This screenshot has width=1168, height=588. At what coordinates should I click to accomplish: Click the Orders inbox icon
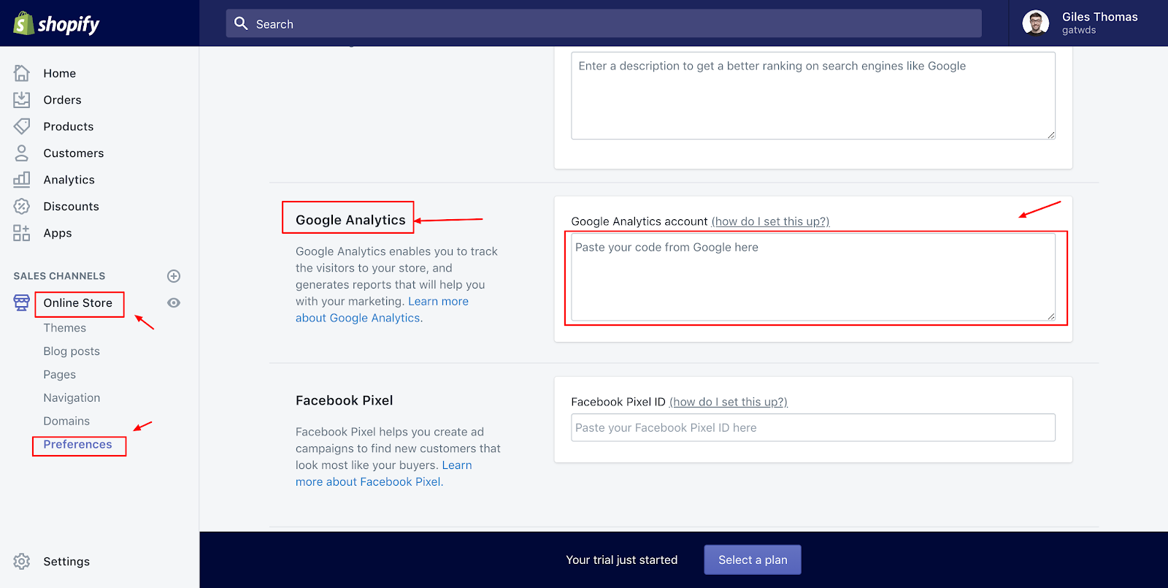click(x=22, y=99)
